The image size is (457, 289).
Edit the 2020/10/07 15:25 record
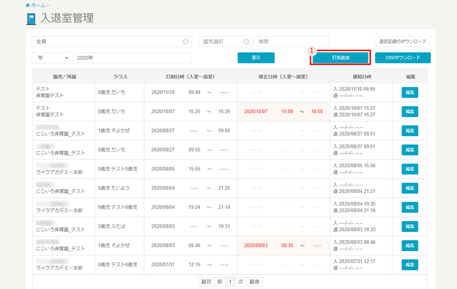[x=410, y=111]
